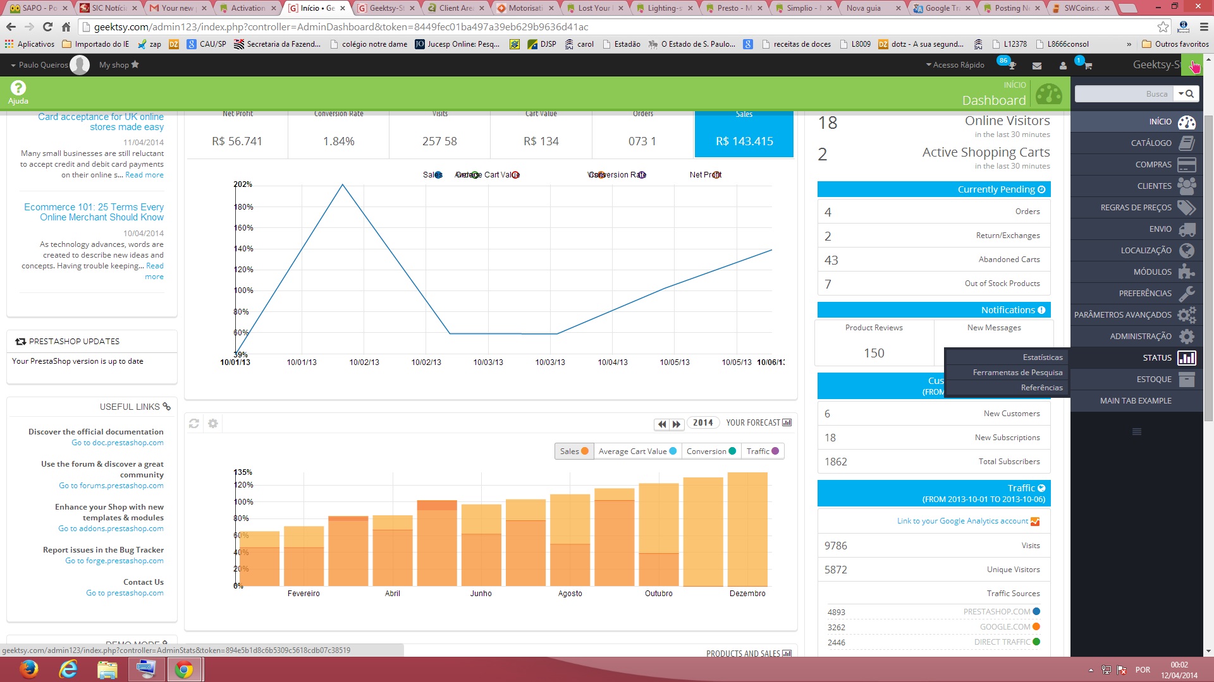1214x682 pixels.
Task: Open the envelope messages icon
Action: 1037,66
